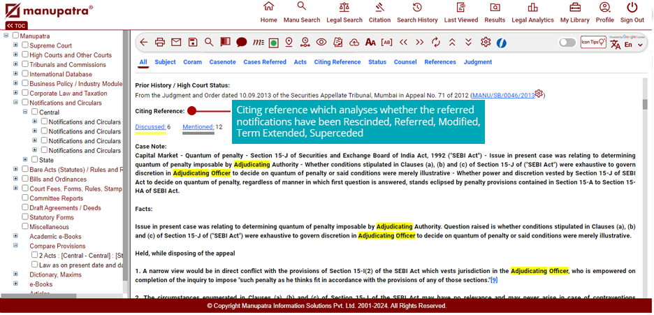Open the settings gear in document toolbar
Viewport: 654px width, 315px height.
[x=486, y=43]
